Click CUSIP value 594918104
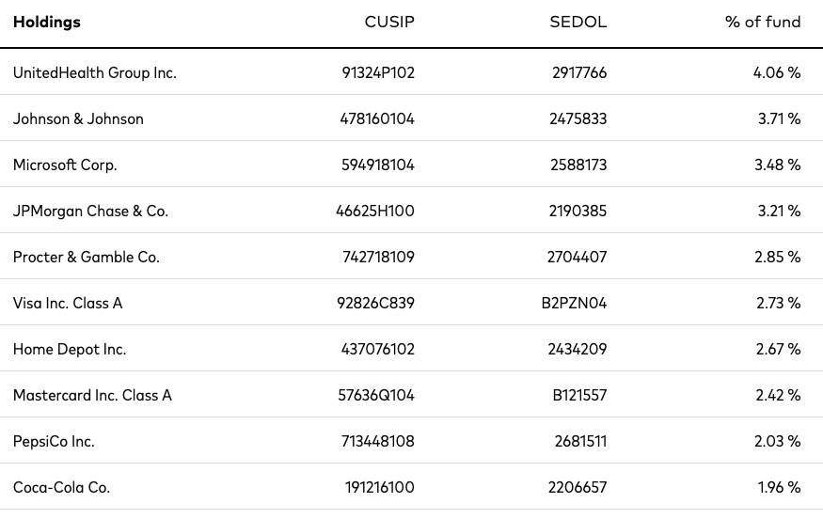 pos(378,165)
